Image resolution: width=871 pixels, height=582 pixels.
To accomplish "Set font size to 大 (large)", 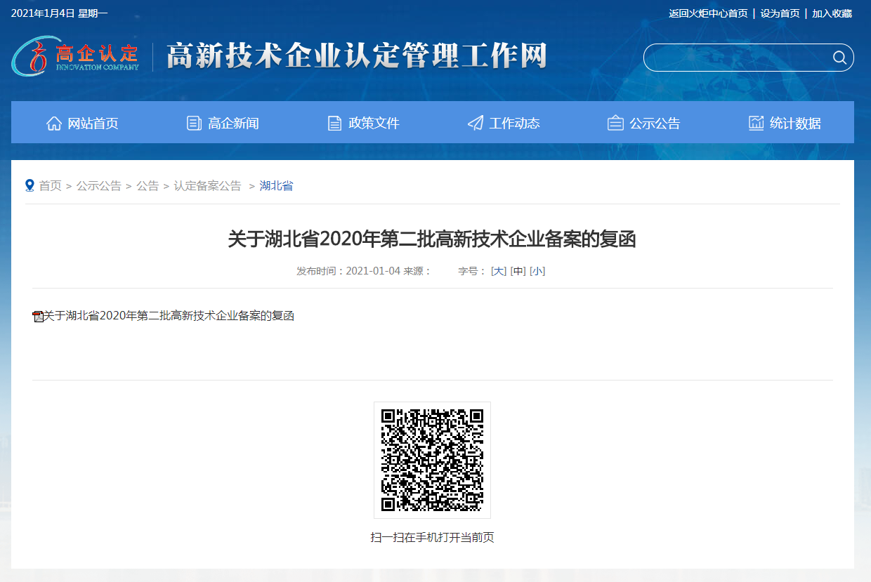I will [x=498, y=271].
